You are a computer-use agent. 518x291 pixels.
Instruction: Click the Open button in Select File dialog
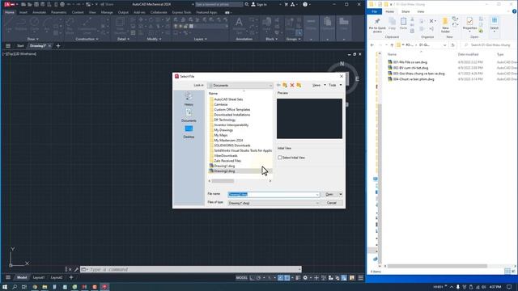[x=329, y=194]
